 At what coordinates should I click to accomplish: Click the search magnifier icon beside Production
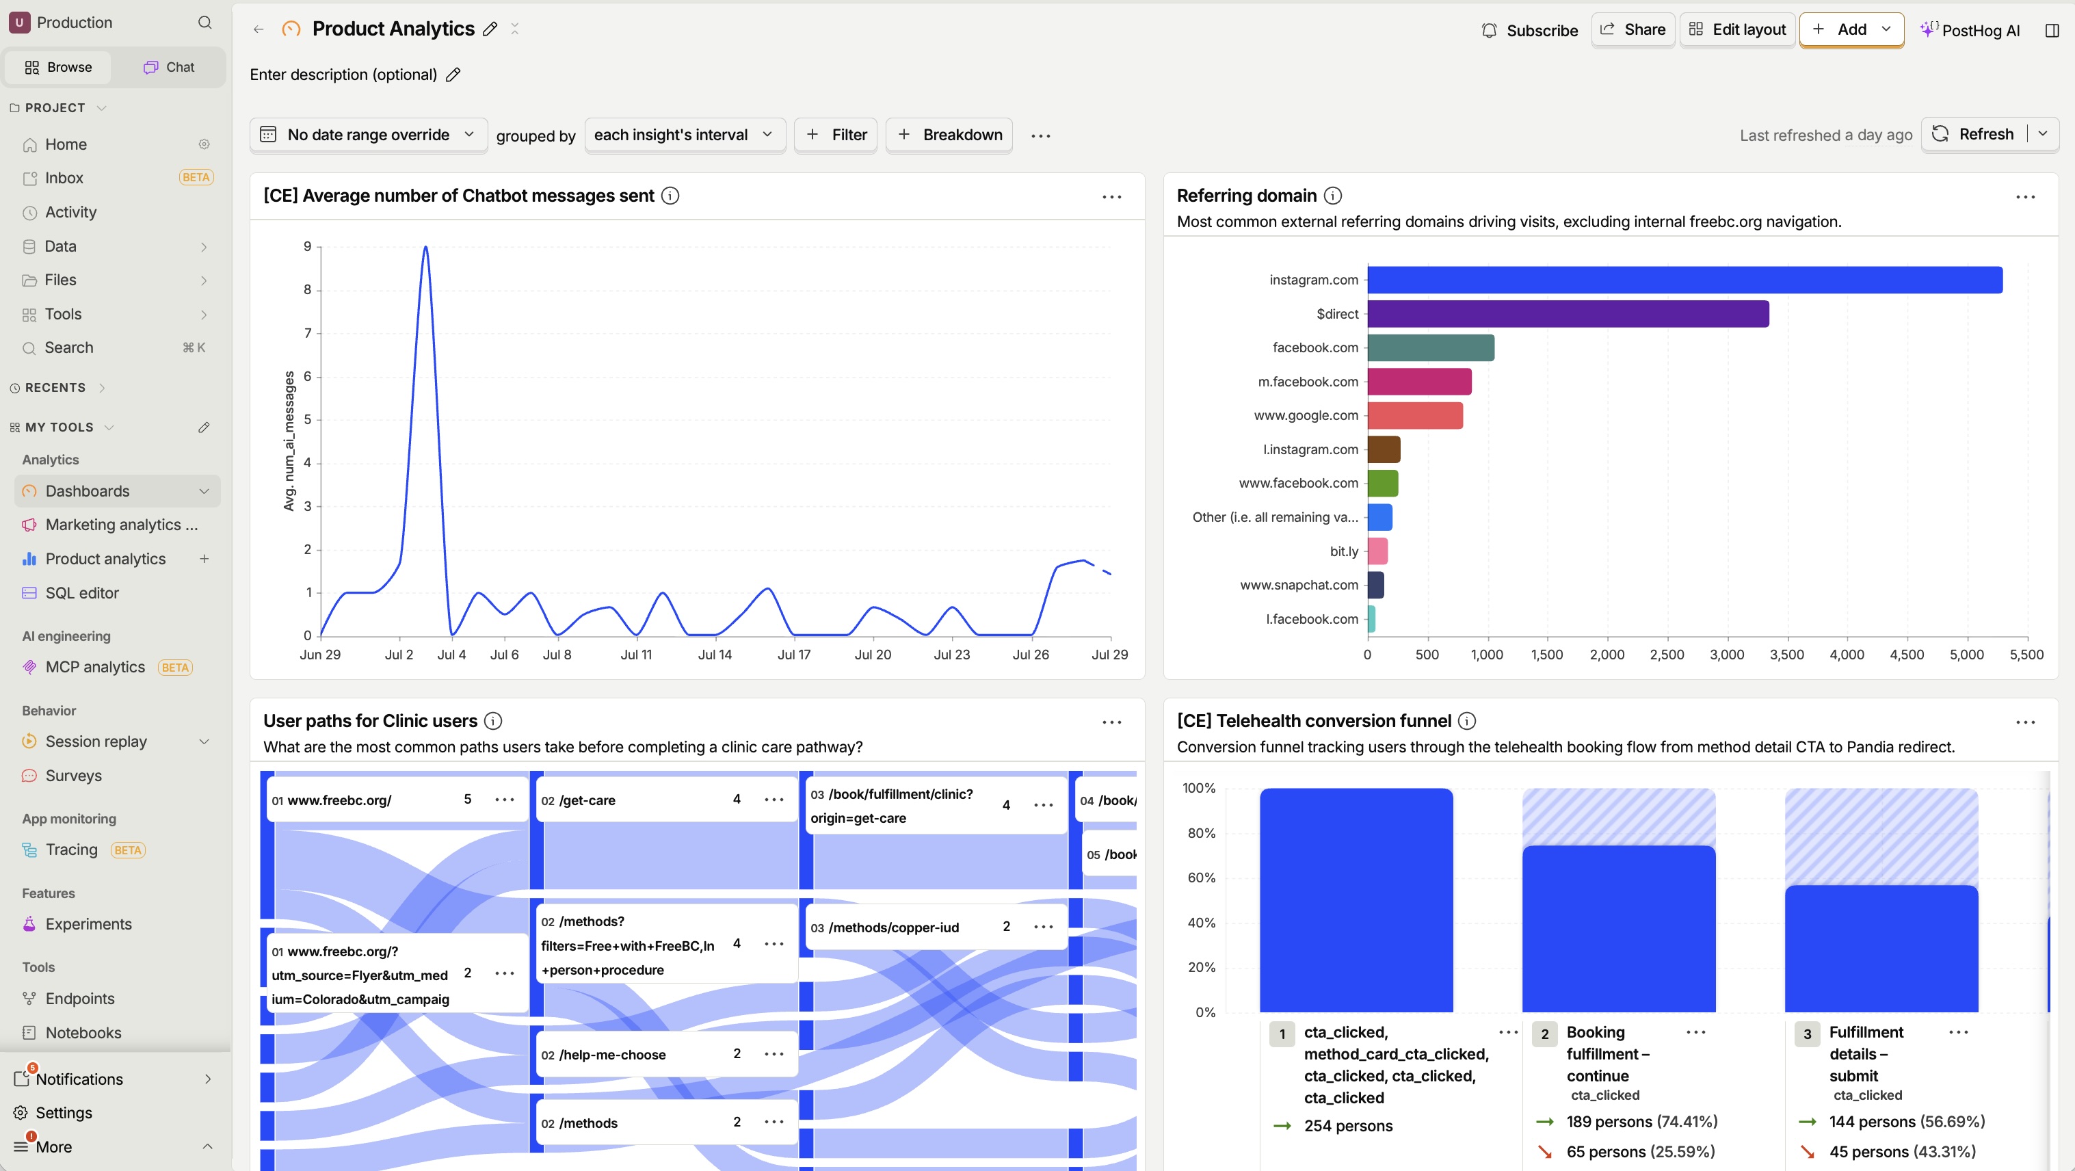click(x=204, y=23)
